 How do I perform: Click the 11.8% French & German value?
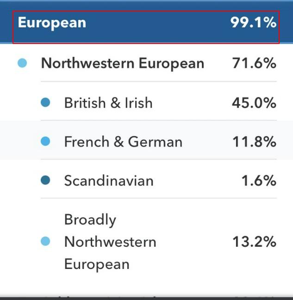[x=254, y=142]
